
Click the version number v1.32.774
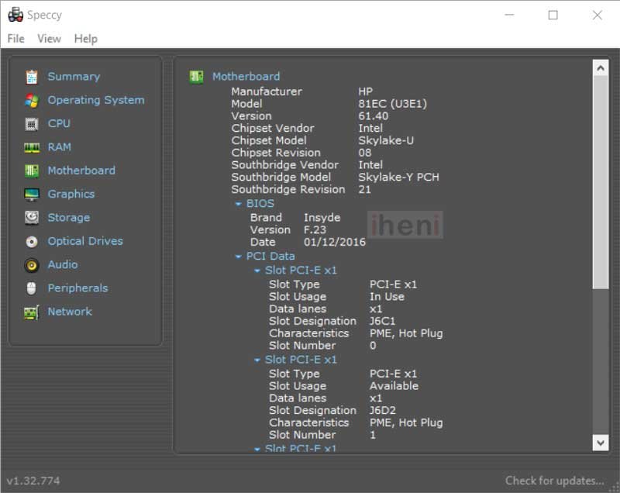[33, 481]
